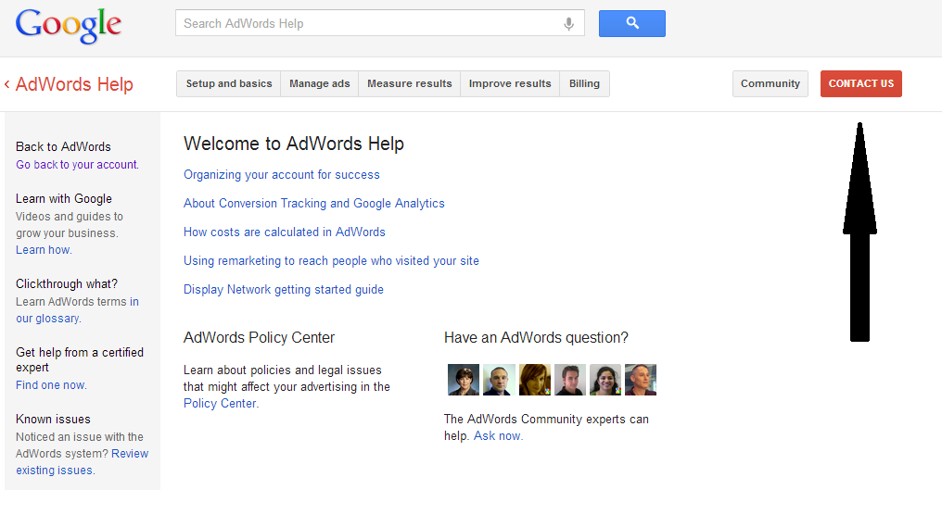Screen dimensions: 942x527
Task: Open Display Network getting started guide
Action: click(284, 290)
